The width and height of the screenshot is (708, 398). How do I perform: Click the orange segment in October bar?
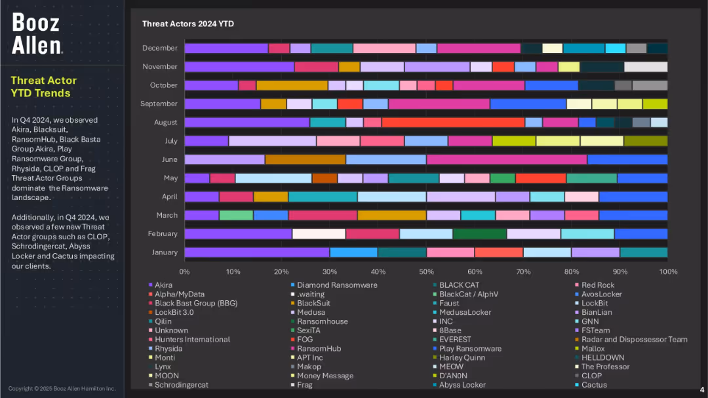coord(292,85)
